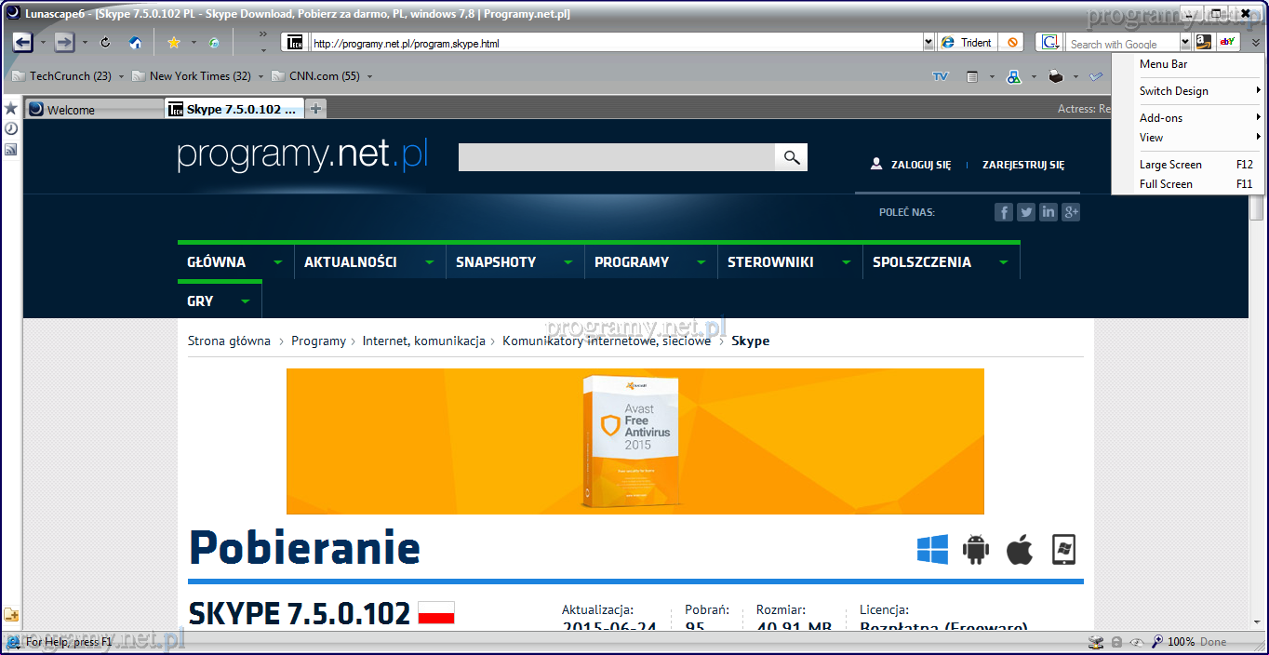Viewport: 1269px width, 655px height.
Task: Click the Facebook share icon
Action: tap(1004, 212)
